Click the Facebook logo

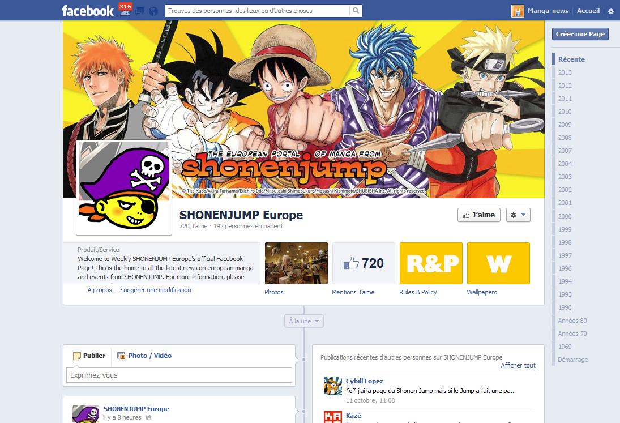88,11
